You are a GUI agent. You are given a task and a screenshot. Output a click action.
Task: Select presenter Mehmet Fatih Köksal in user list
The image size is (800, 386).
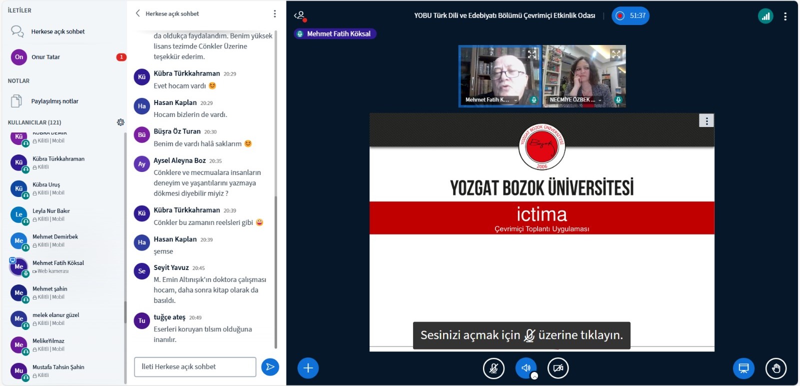point(65,266)
